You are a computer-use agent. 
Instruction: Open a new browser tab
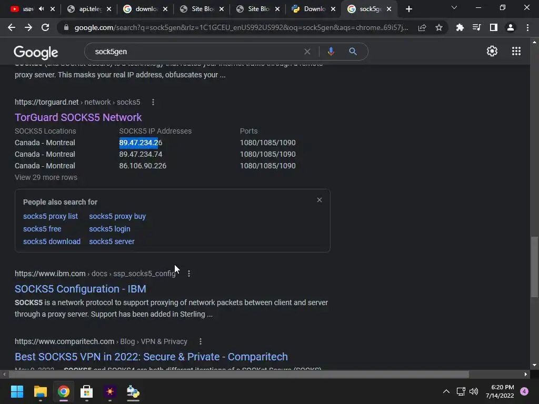click(408, 9)
